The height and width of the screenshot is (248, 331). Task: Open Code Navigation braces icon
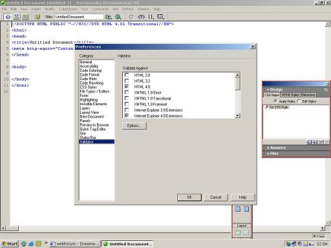pyautogui.click(x=151, y=17)
